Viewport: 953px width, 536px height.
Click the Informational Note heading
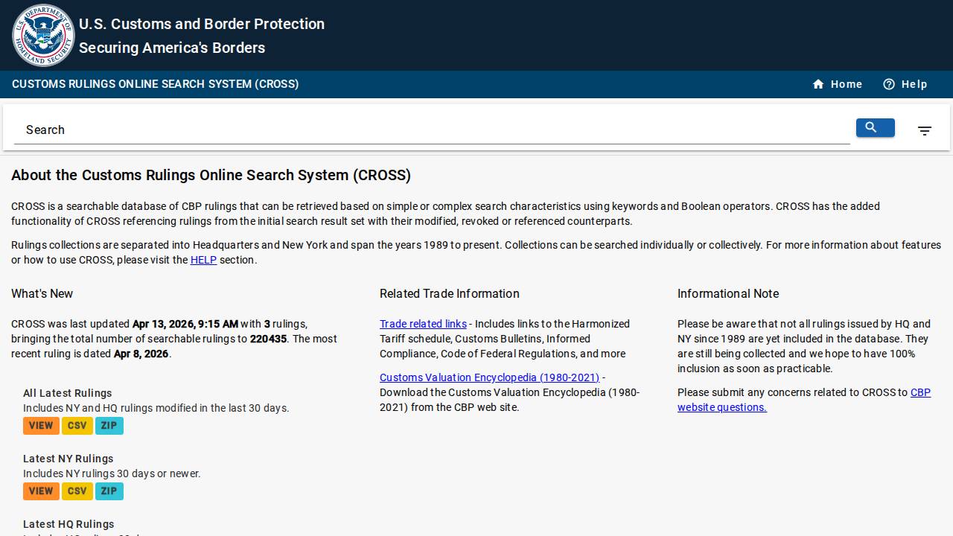(728, 293)
